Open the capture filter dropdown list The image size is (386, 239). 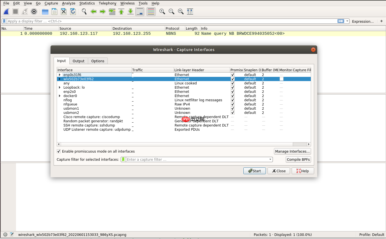pos(270,159)
